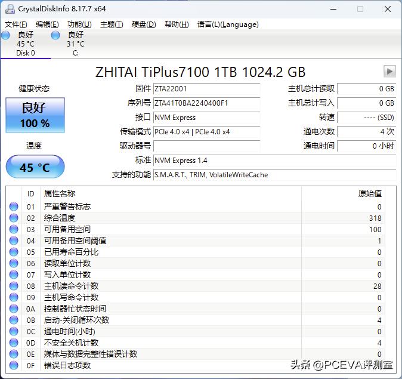
Task: Click status orb for attribute 02 综合温度
Action: (14, 218)
